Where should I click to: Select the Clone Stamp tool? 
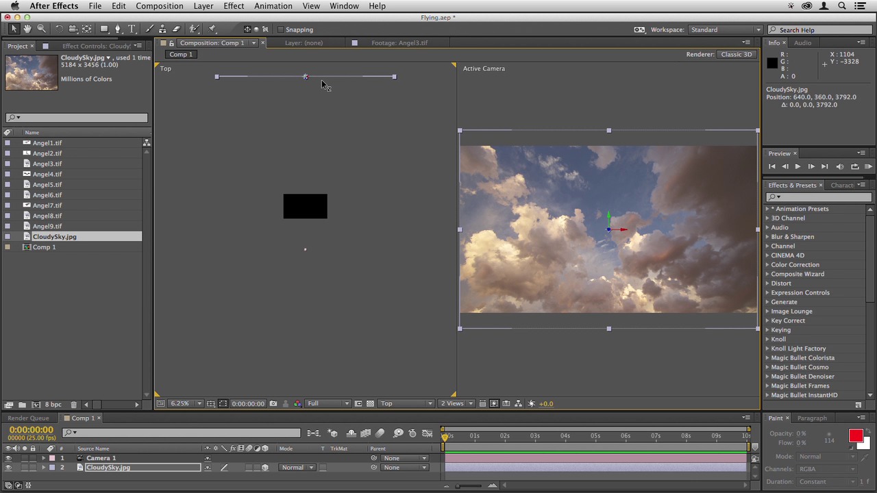tap(163, 29)
